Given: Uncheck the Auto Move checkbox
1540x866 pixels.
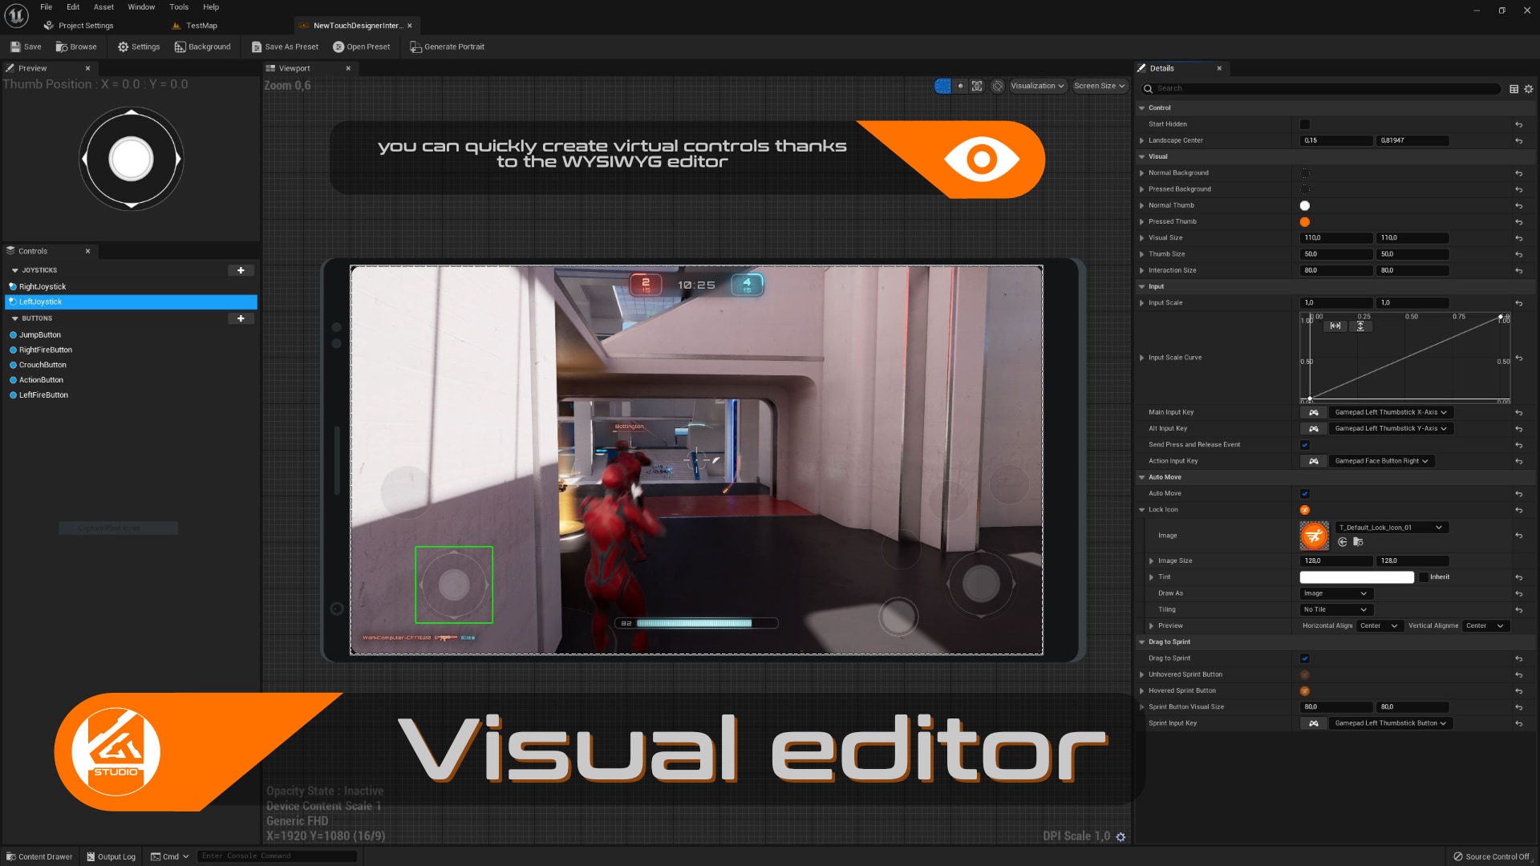Looking at the screenshot, I should [x=1304, y=494].
